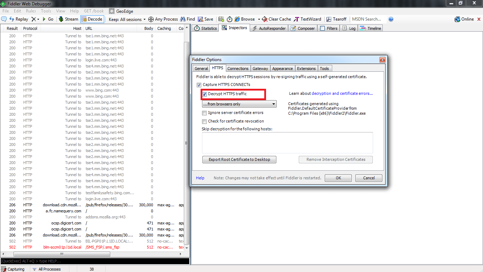
Task: Open the View menu
Action: click(61, 11)
